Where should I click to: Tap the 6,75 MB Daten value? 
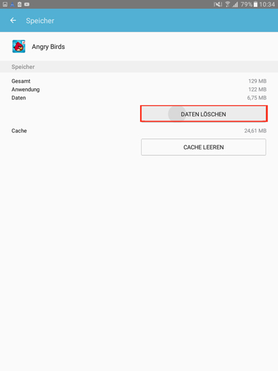pos(257,98)
